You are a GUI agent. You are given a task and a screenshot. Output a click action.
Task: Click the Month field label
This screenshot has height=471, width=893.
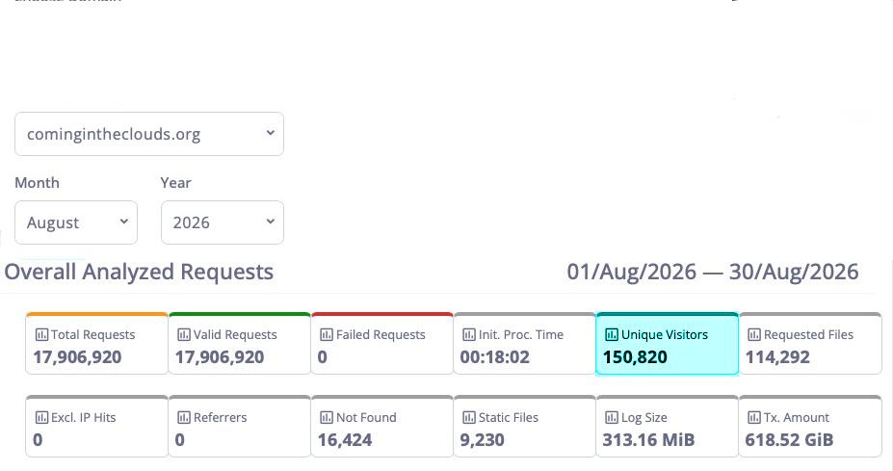click(37, 183)
